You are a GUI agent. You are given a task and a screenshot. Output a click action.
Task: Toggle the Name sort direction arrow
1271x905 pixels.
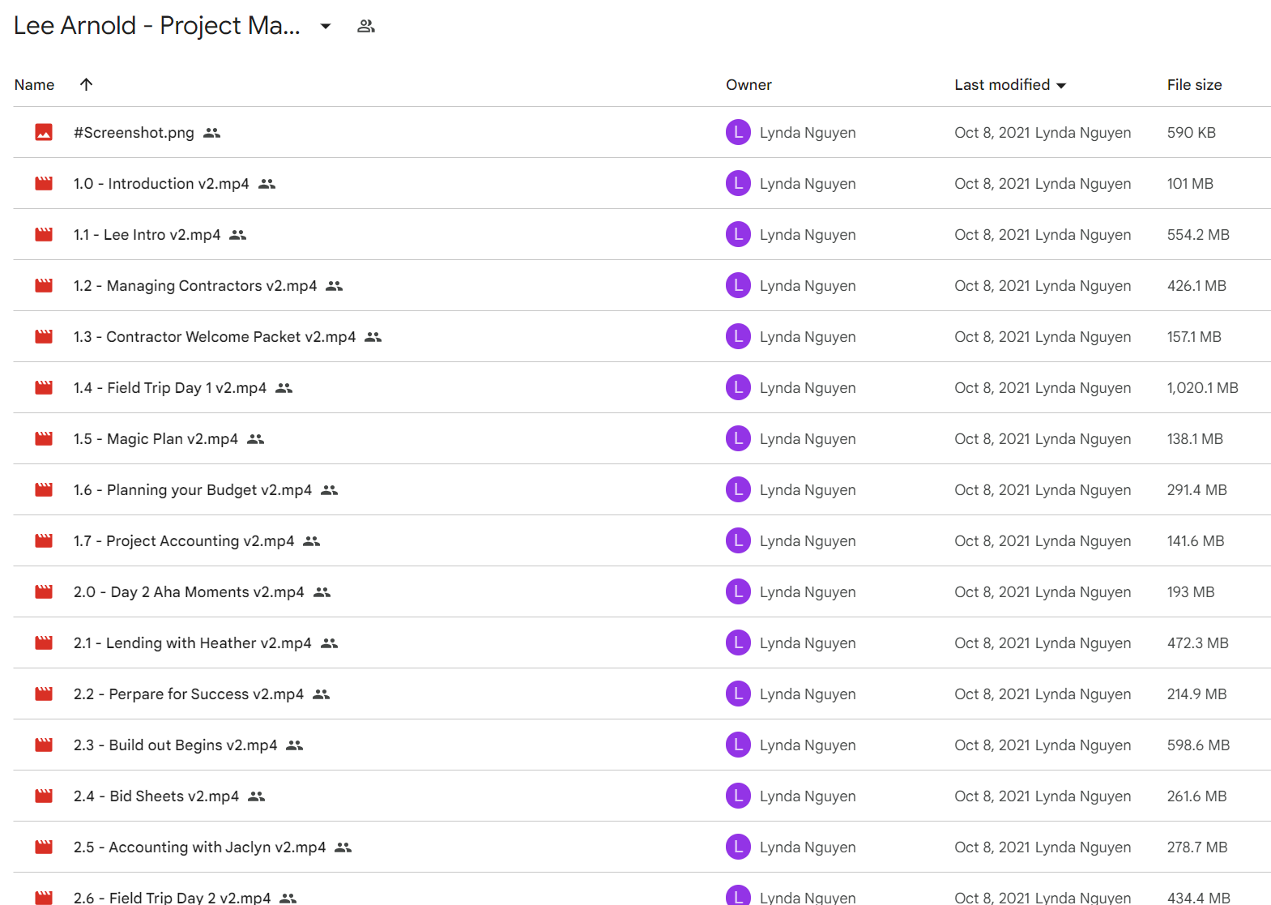tap(87, 84)
